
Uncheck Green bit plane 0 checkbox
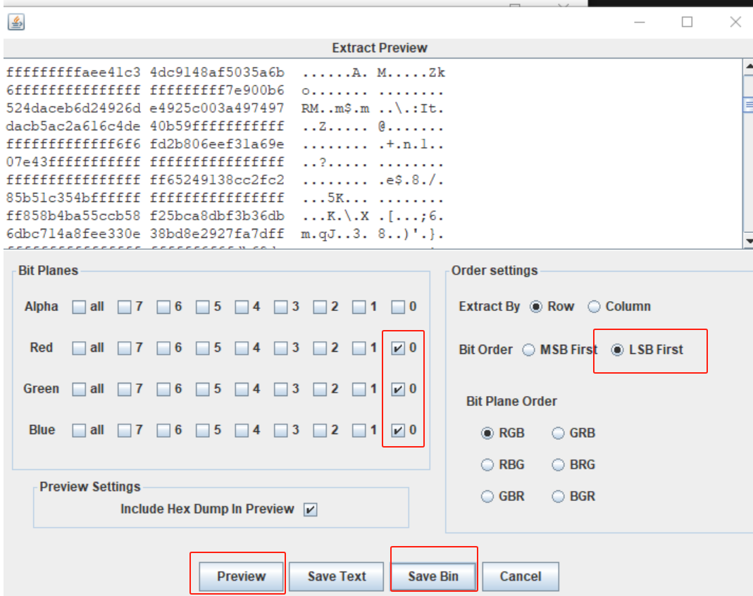398,389
